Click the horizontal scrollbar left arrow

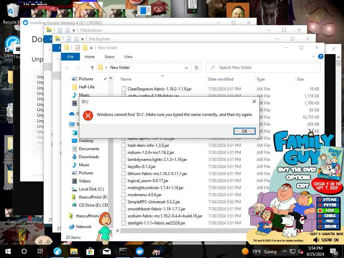click(x=118, y=230)
